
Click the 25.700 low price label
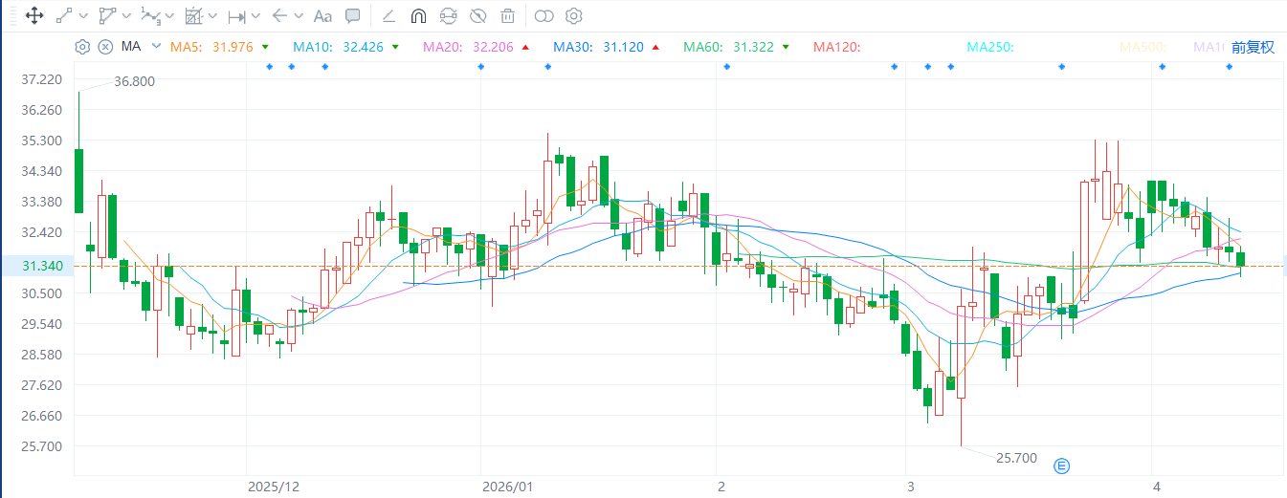(x=1016, y=458)
